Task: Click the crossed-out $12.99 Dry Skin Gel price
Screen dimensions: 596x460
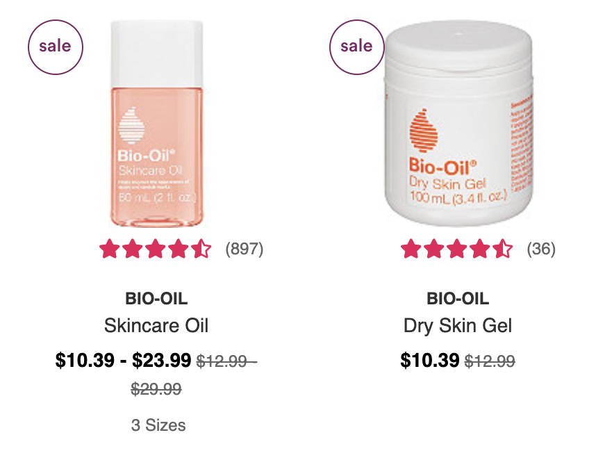Action: 490,361
